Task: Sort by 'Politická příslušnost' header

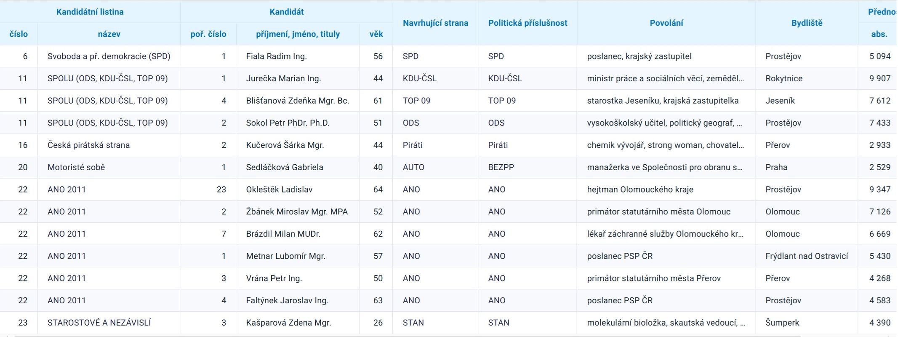Action: pos(528,23)
